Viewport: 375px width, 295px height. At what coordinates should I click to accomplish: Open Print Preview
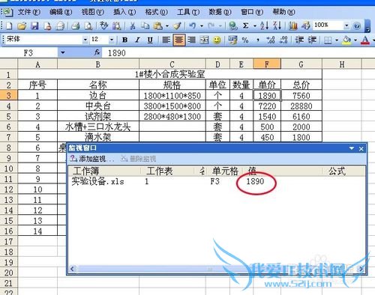pyautogui.click(x=88, y=25)
